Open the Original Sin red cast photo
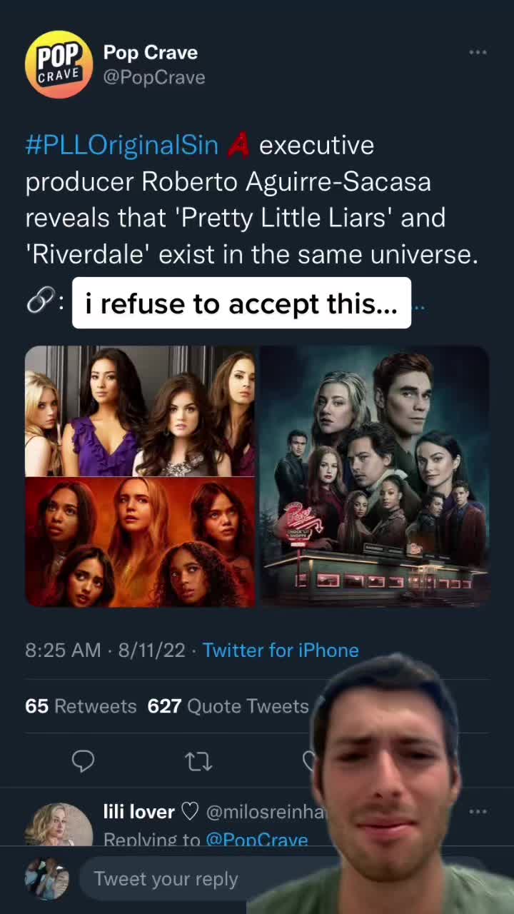This screenshot has height=914, width=514. coord(140,543)
